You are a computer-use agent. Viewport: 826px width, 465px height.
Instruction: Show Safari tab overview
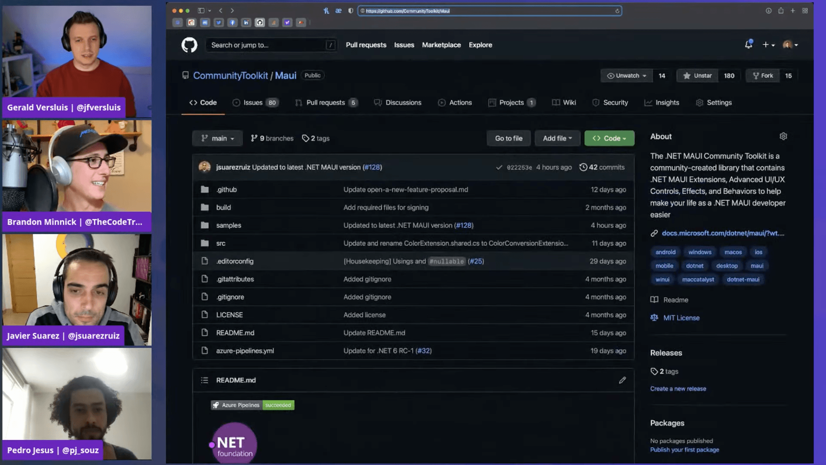805,11
